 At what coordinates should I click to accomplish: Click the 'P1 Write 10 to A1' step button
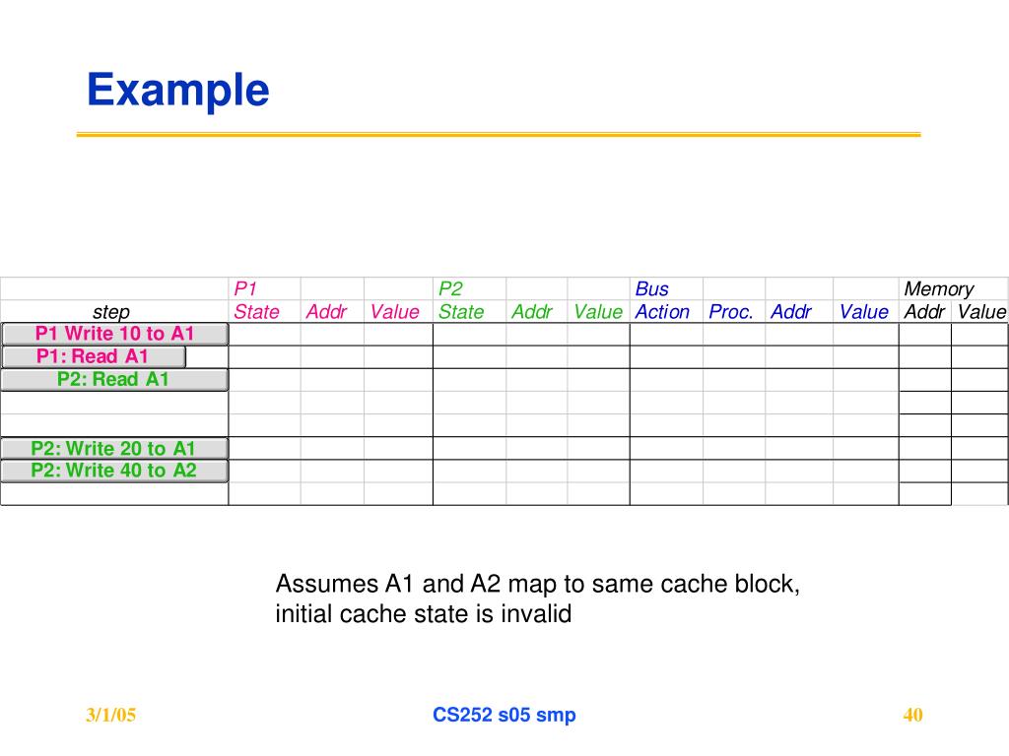coord(114,335)
